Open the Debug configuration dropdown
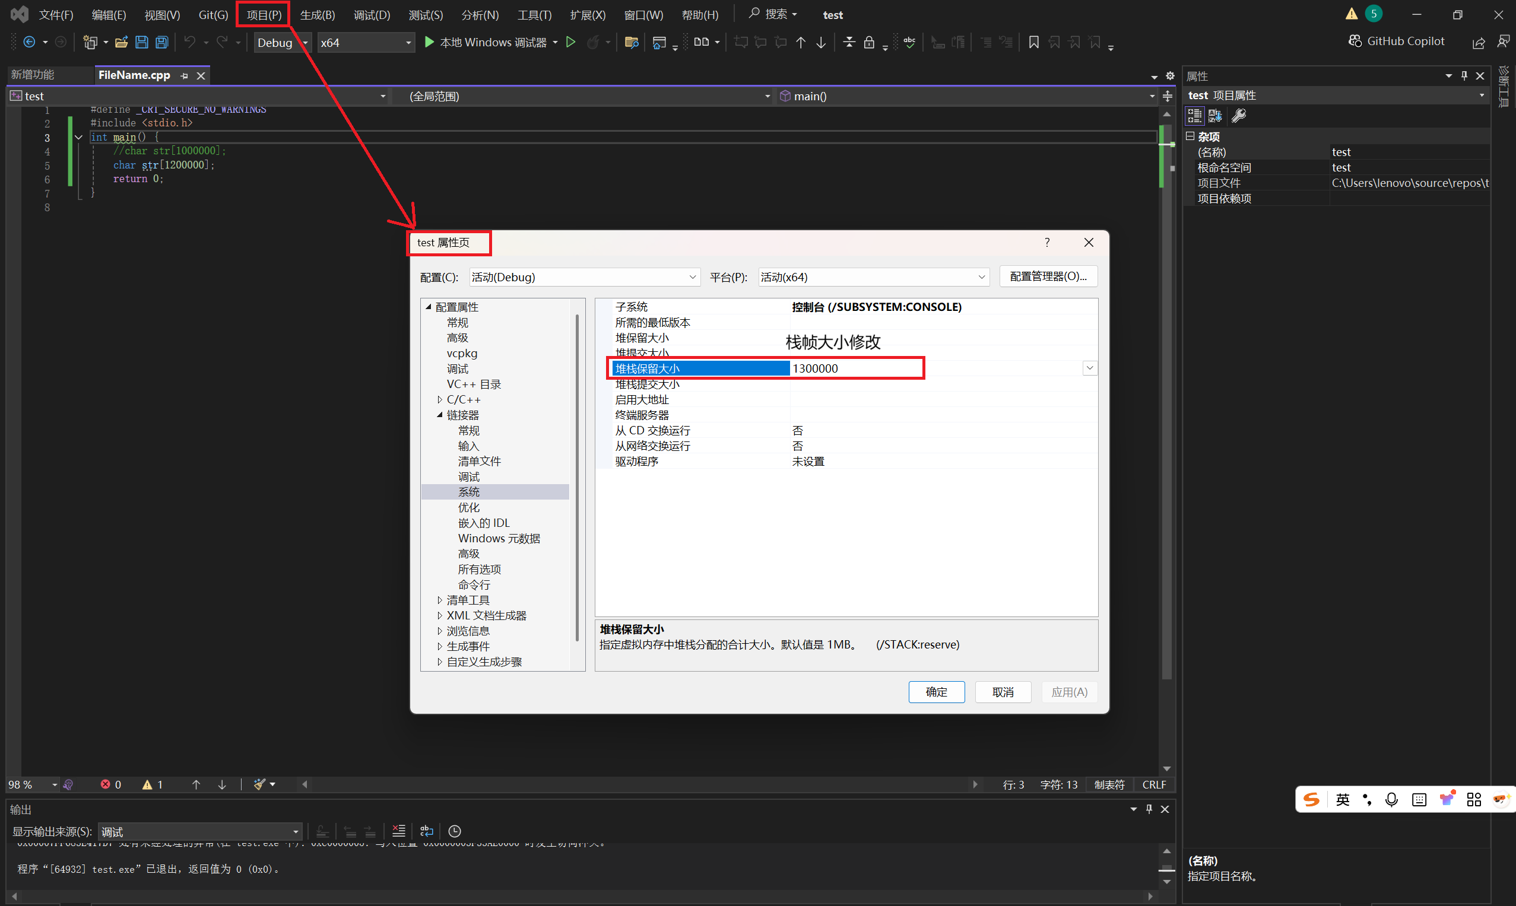The width and height of the screenshot is (1516, 906). (282, 43)
